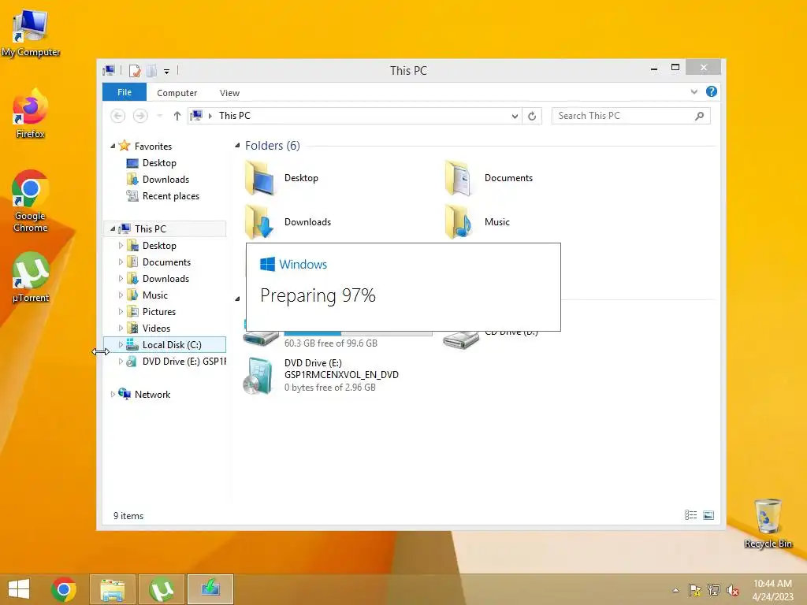This screenshot has height=605, width=807.
Task: Open µTorrent from the taskbar
Action: 162,589
